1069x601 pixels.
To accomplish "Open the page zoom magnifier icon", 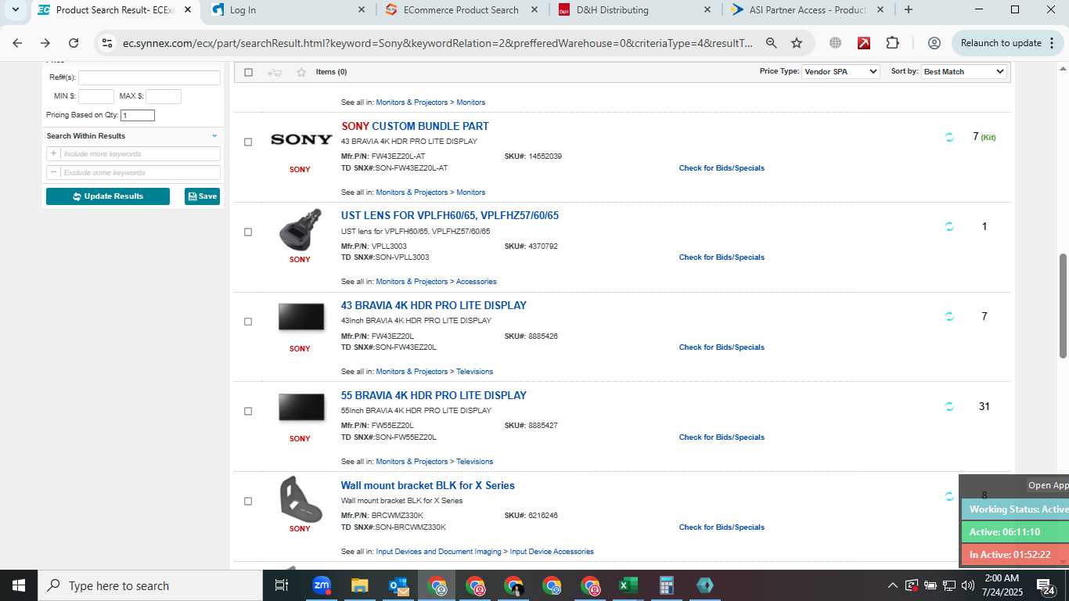I will pos(772,43).
